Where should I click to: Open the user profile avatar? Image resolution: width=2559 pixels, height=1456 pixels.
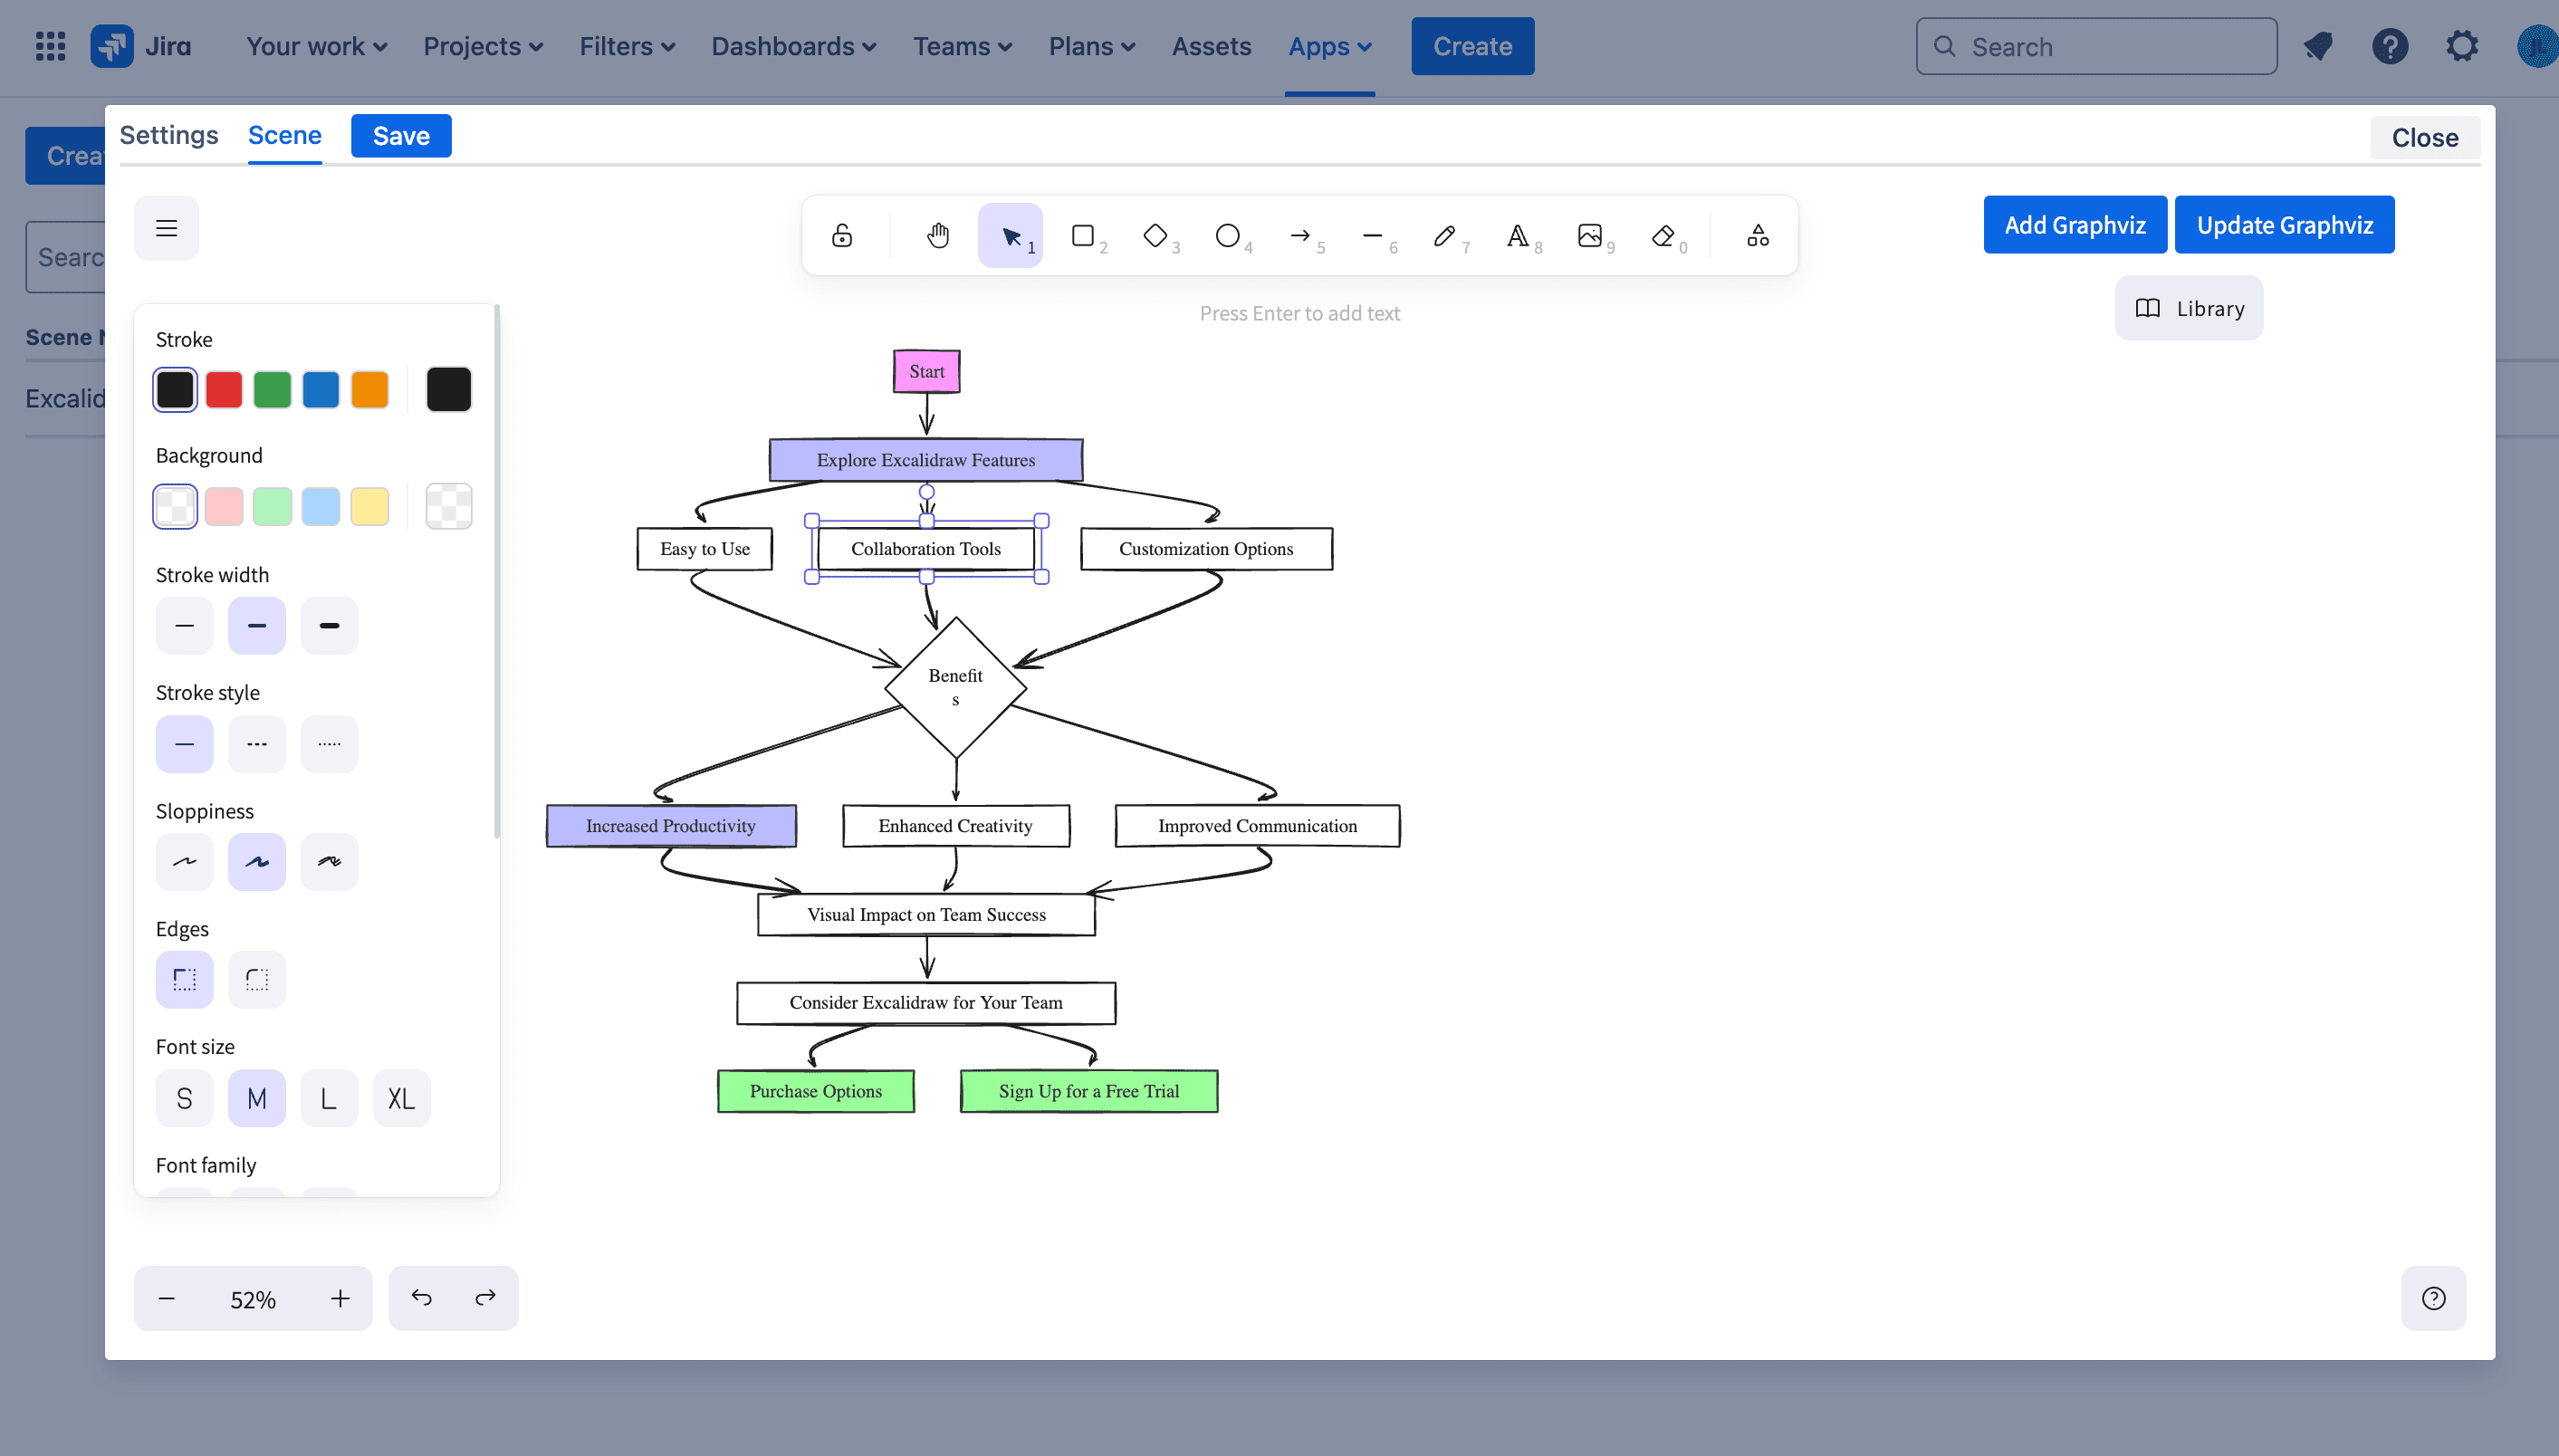[2537, 46]
